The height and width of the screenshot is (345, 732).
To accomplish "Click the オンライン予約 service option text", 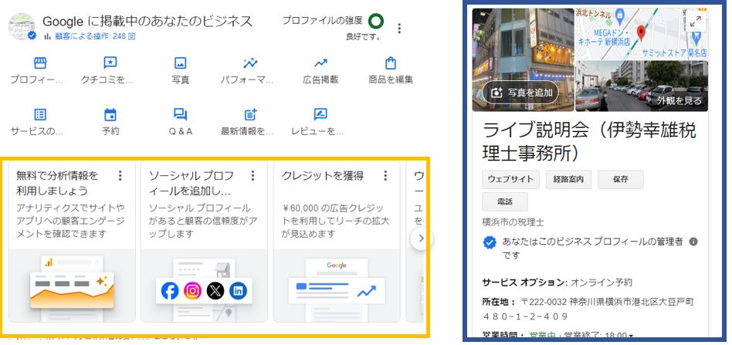I will click(601, 282).
